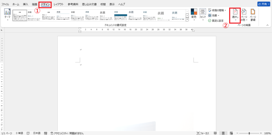Click in the blank document page

click(x=137, y=84)
